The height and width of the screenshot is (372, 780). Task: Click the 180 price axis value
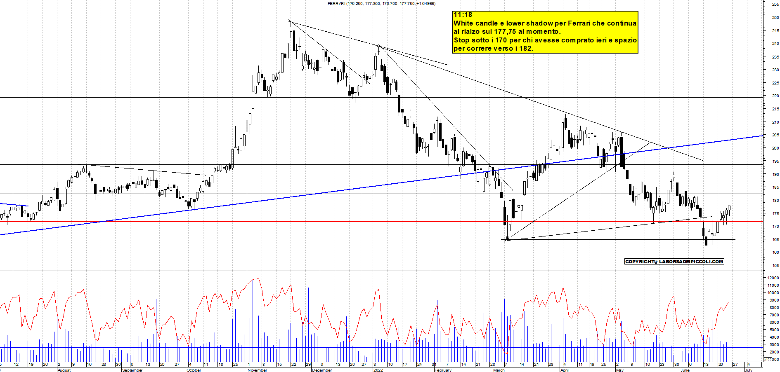(775, 200)
